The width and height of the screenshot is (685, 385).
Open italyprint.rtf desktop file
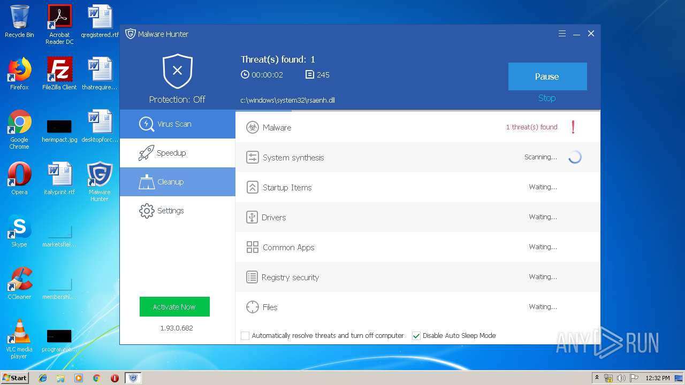[x=59, y=179]
